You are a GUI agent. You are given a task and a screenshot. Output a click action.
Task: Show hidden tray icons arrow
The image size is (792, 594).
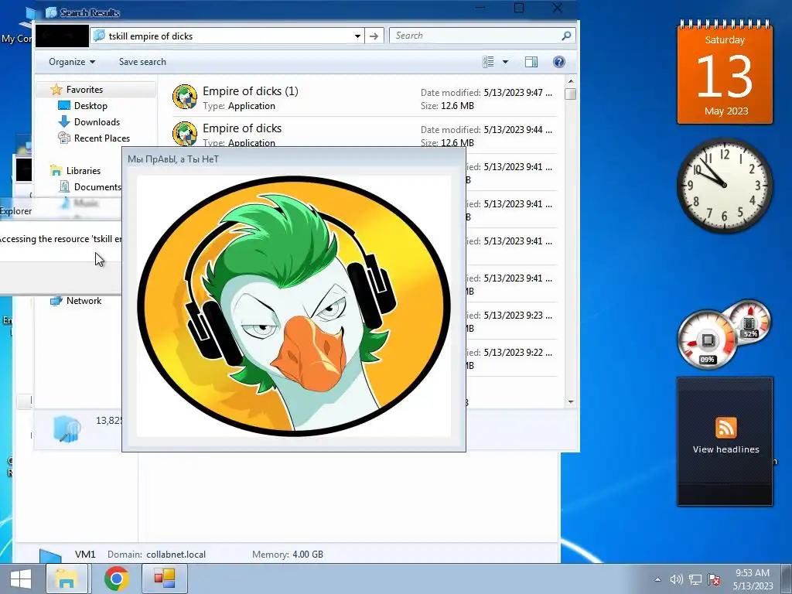657,580
